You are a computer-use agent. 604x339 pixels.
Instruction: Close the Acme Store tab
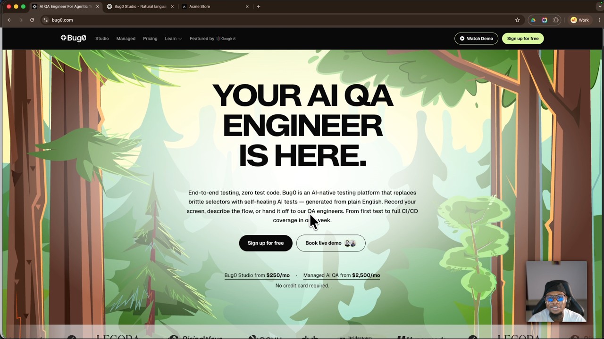tap(247, 7)
